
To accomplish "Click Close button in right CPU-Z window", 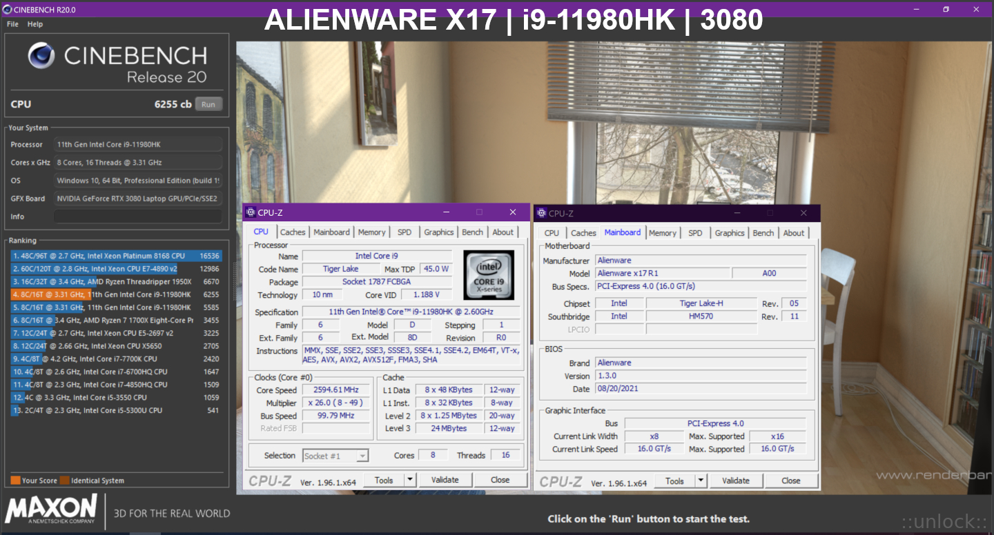I will (791, 481).
